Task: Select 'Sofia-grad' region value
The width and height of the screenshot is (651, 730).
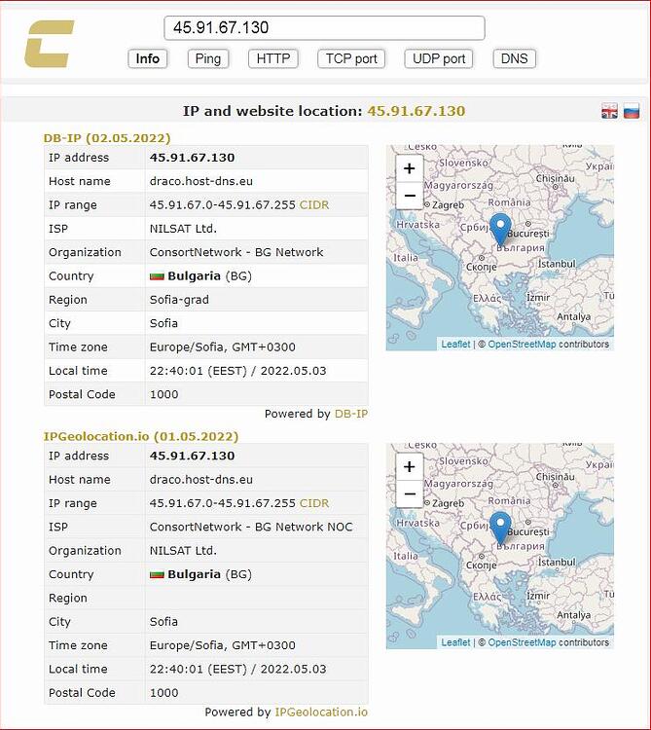Action: tap(179, 300)
